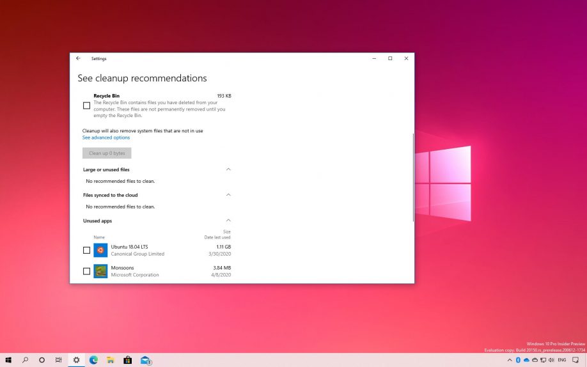Click blue OneDrive cloud tray icon

(x=526, y=360)
